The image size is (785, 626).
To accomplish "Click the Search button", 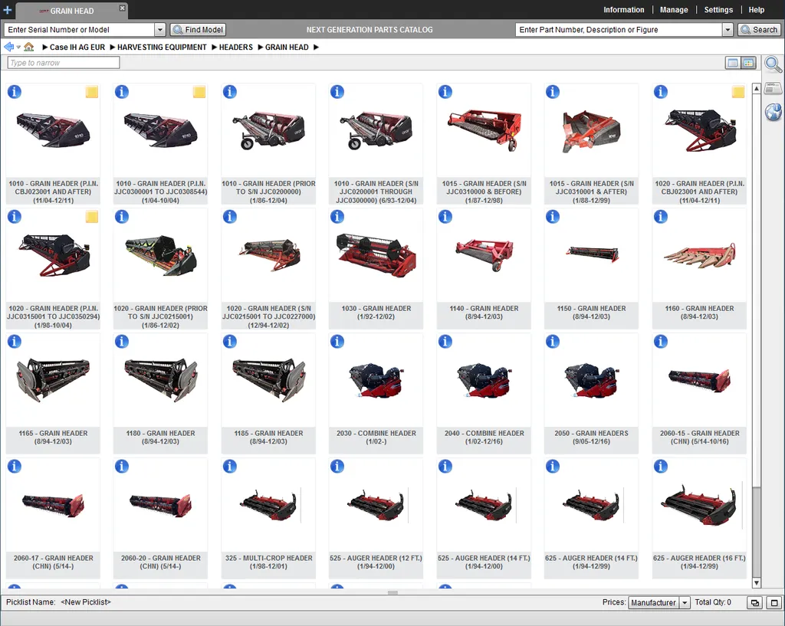I will [759, 30].
